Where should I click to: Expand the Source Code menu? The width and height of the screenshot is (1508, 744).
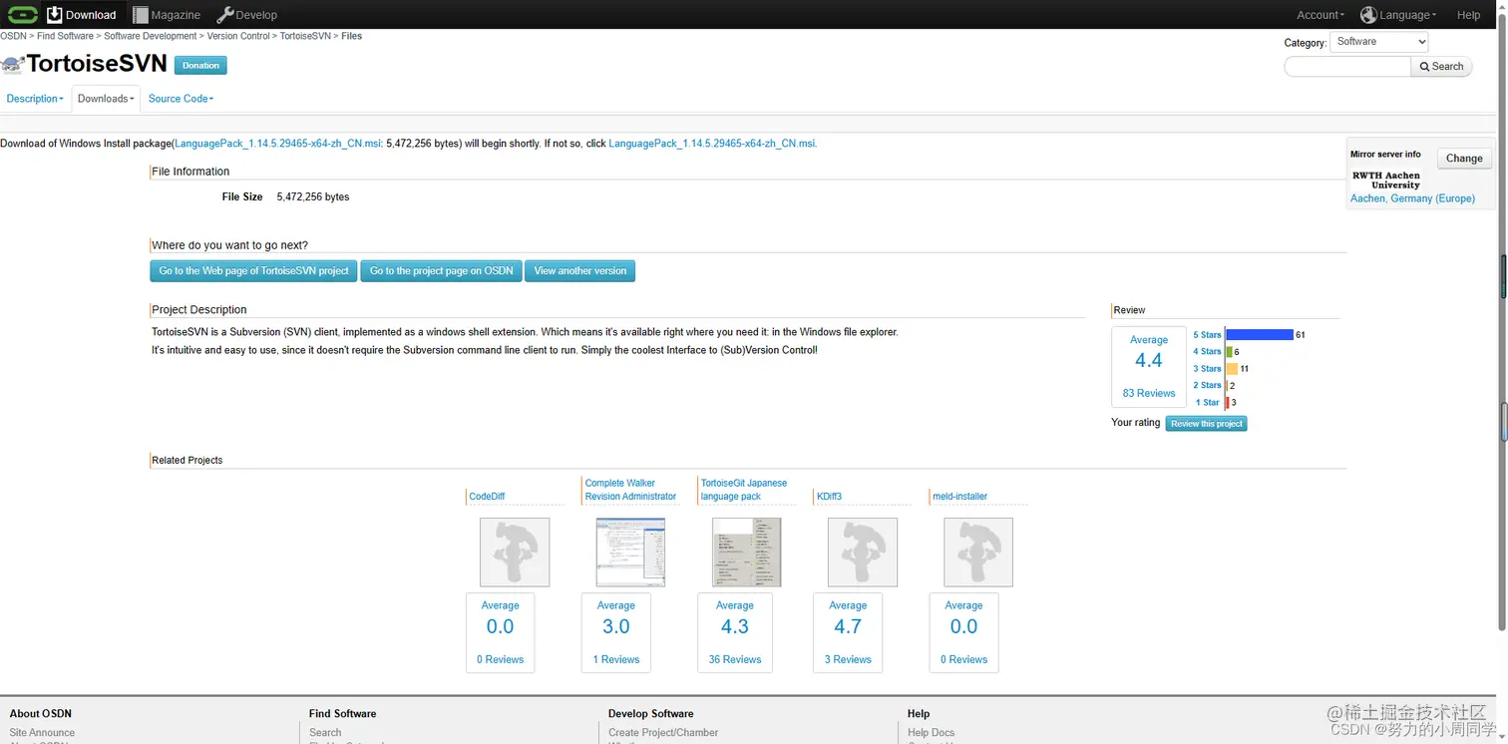(181, 99)
